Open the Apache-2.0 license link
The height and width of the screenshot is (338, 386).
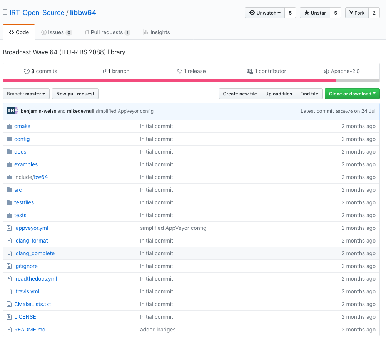pos(342,71)
